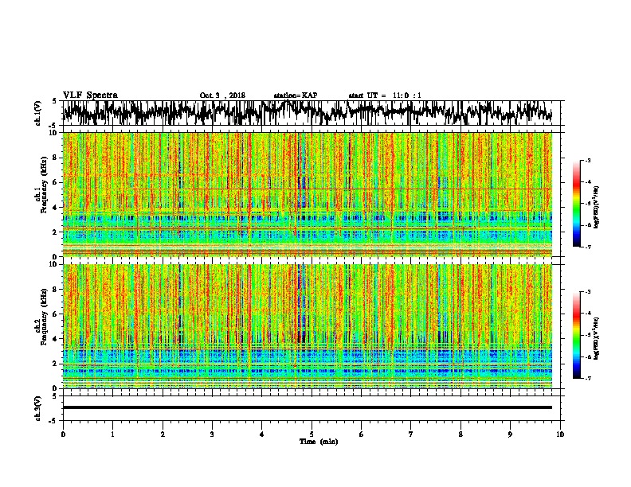Click the 'VLF Spectra' title text
The height and width of the screenshot is (487, 631).
pyautogui.click(x=90, y=95)
